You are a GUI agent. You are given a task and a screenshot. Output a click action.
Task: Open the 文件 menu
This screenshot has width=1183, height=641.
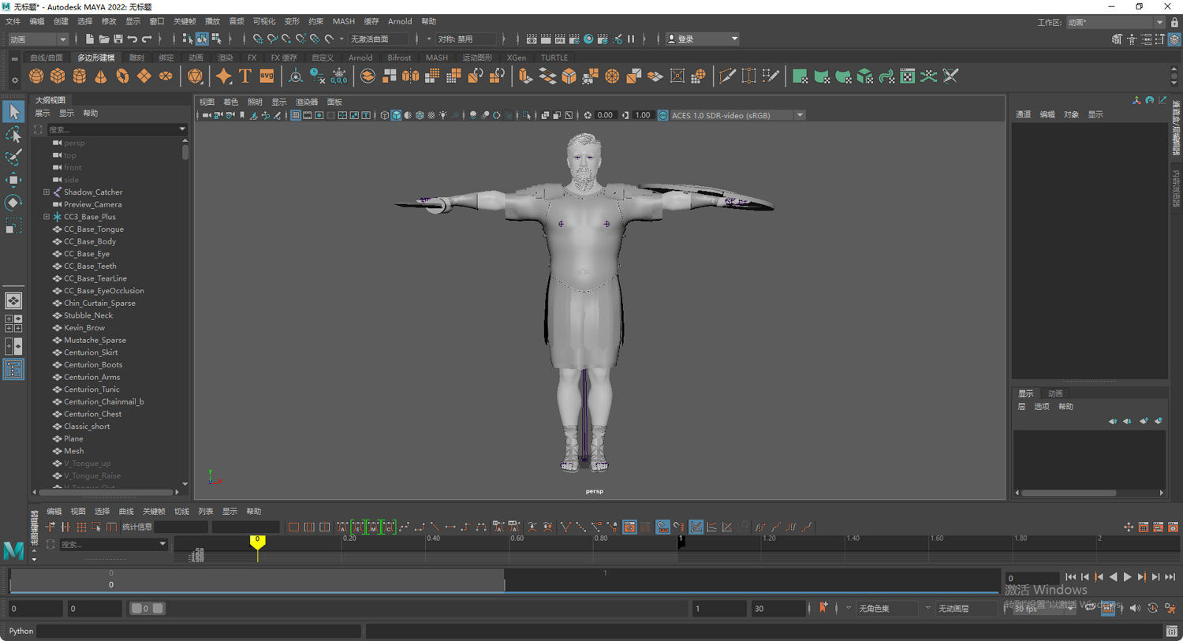coord(13,22)
